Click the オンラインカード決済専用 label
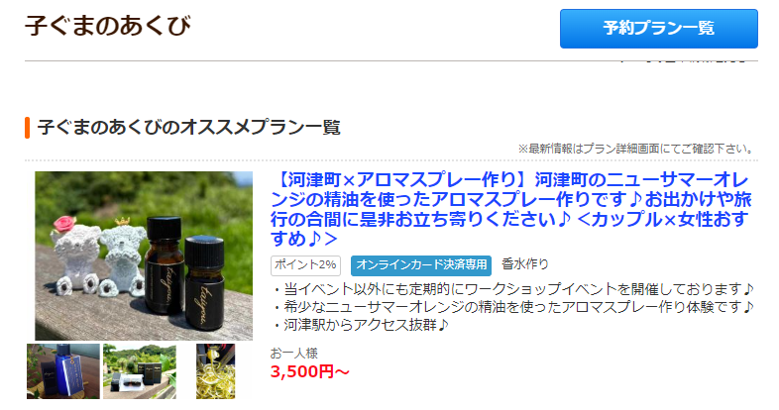The height and width of the screenshot is (410, 779). (421, 265)
